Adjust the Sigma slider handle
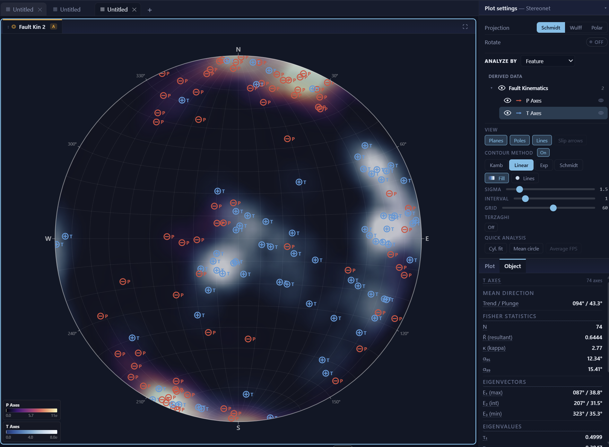Screen dimensions: 609x447 [x=519, y=189]
